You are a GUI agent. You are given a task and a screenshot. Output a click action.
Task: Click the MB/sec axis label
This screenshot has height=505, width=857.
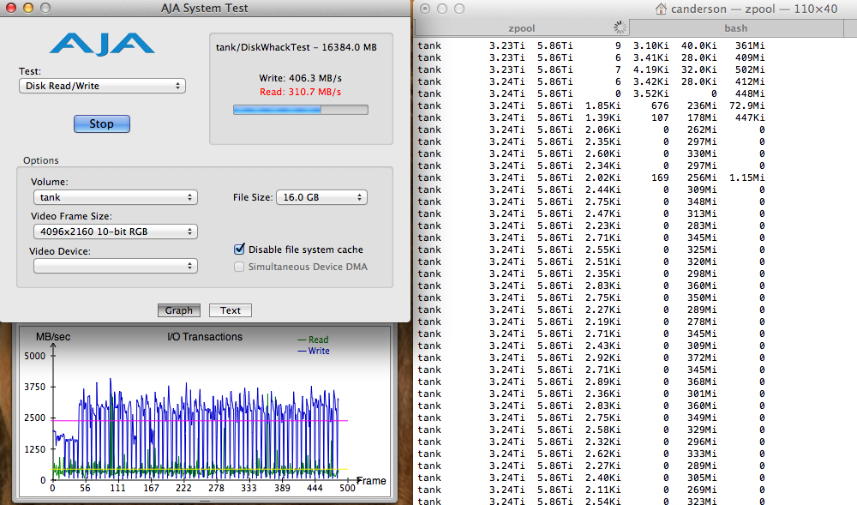coord(53,337)
